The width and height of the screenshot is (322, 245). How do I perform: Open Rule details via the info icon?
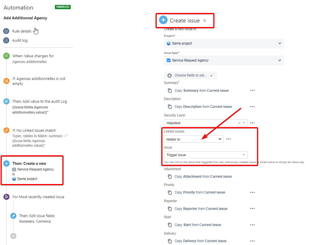tap(6, 31)
